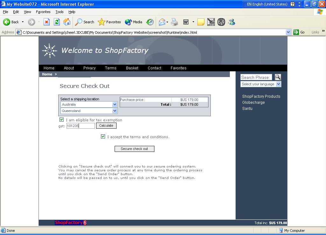326x235 pixels.
Task: Open the Tools menu
Action: (60, 12)
